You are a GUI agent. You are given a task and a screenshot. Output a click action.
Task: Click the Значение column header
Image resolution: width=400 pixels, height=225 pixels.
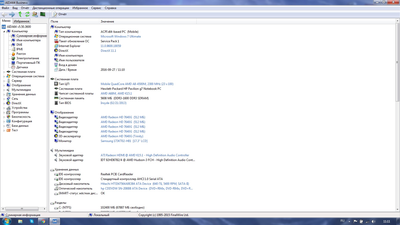pyautogui.click(x=148, y=21)
